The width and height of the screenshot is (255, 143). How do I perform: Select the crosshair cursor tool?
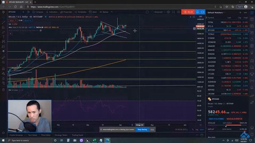[4, 18]
